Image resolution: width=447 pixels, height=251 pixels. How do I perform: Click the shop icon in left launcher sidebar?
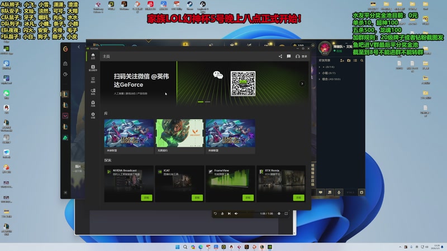pyautogui.click(x=65, y=64)
